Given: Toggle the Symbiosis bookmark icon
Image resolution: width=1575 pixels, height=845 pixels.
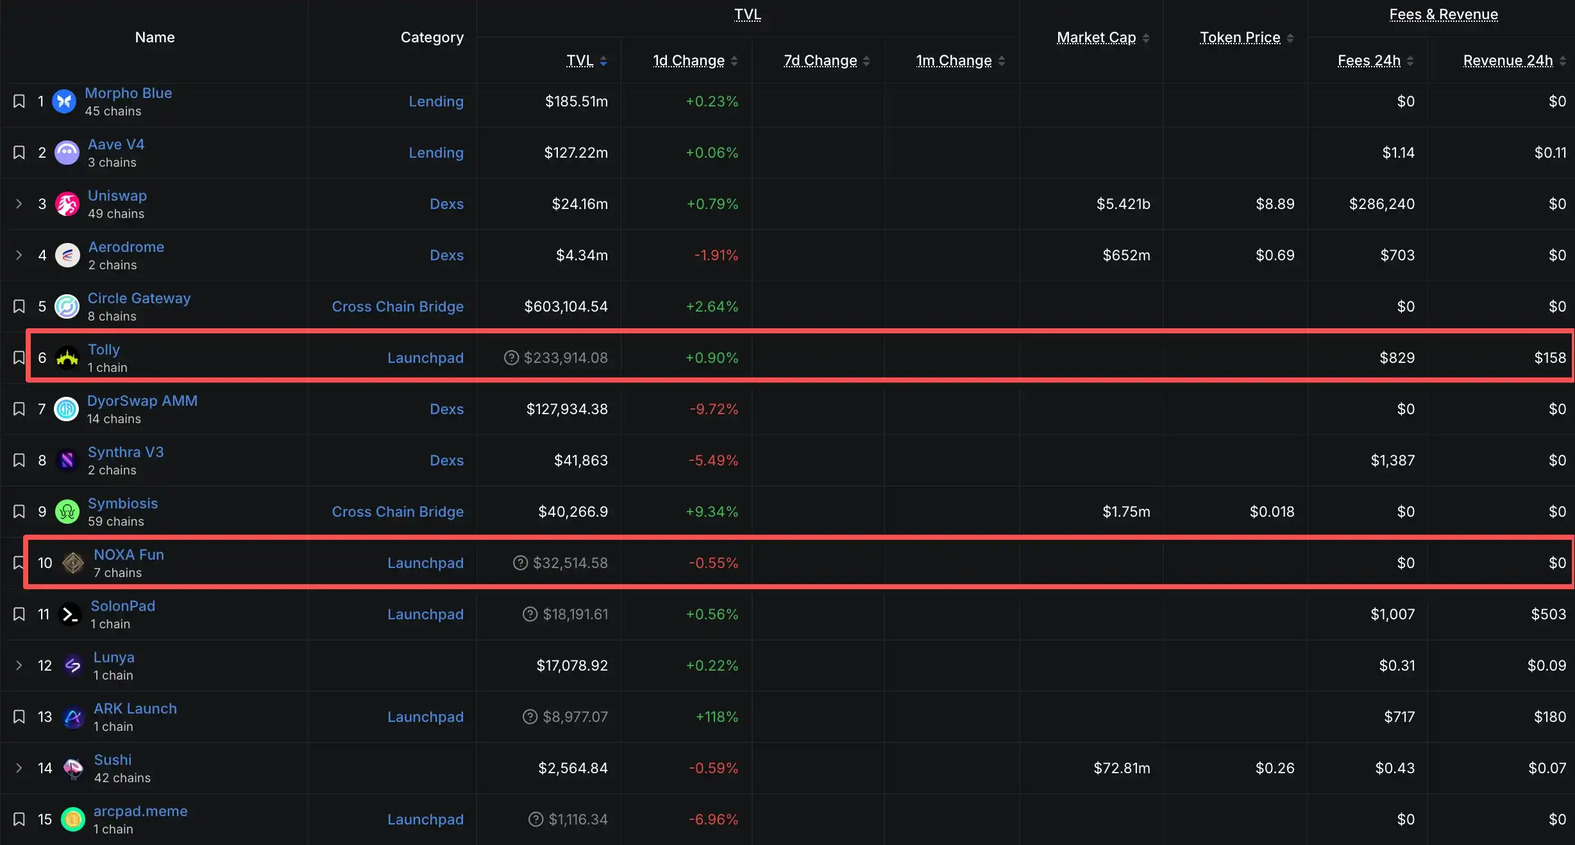Looking at the screenshot, I should tap(19, 512).
